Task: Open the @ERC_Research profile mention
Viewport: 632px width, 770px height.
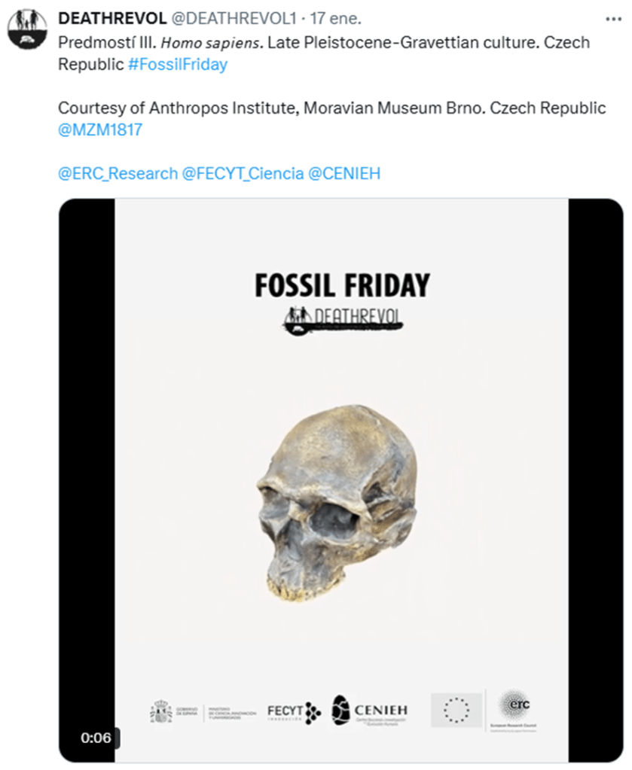Action: point(118,174)
